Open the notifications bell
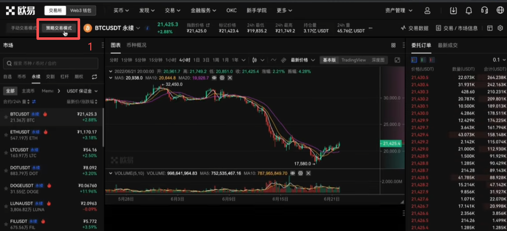This screenshot has height=231, width=507. 468,10
